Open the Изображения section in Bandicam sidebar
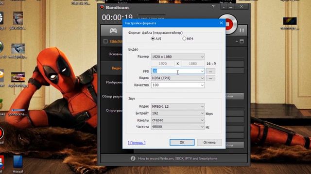Viewport: 311px width, 174px height. click(x=114, y=82)
